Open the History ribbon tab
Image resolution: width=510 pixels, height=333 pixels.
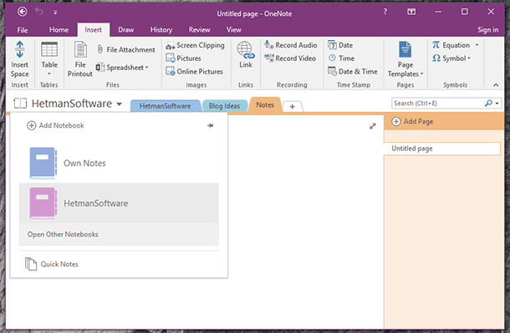[161, 30]
